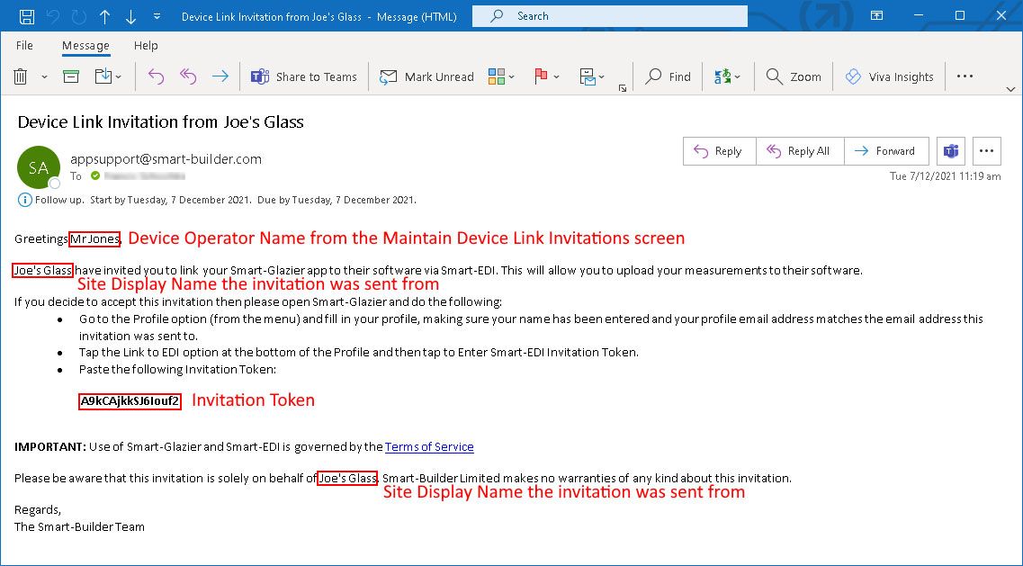This screenshot has width=1023, height=566.
Task: Open Viva Insights
Action: coord(889,76)
